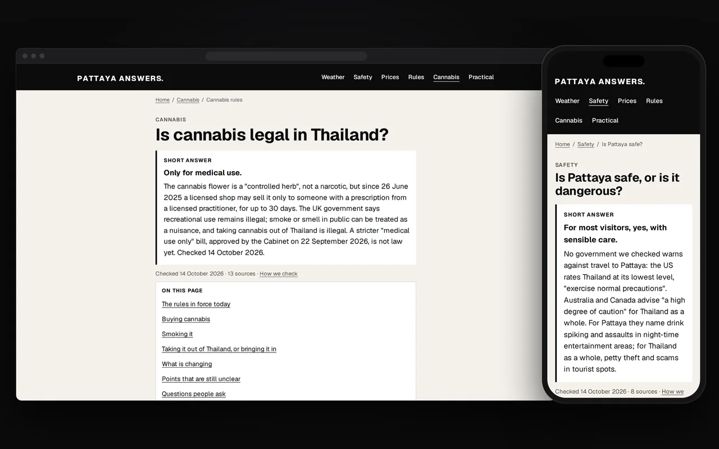Jump to 'Buying cannabis' section
Viewport: 719px width, 449px height.
click(x=186, y=319)
